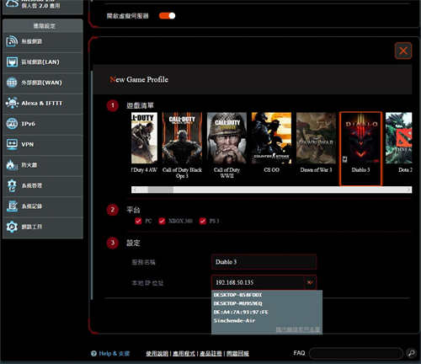The image size is (421, 364).
Task: Click the wireless network sidebar icon
Action: tap(12, 41)
